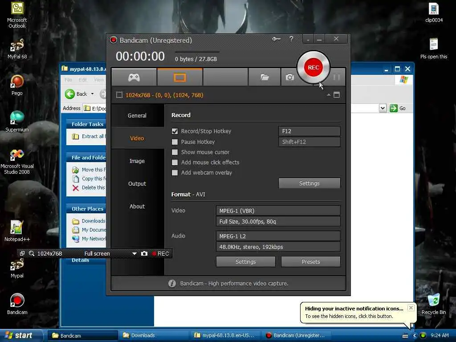Switch to Downloads taskbar button
The image size is (456, 342).
[154, 335]
